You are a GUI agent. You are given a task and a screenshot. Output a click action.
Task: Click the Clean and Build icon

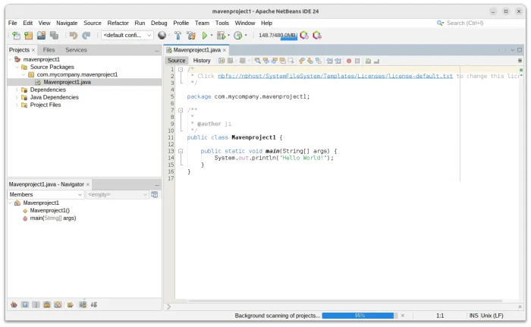191,35
